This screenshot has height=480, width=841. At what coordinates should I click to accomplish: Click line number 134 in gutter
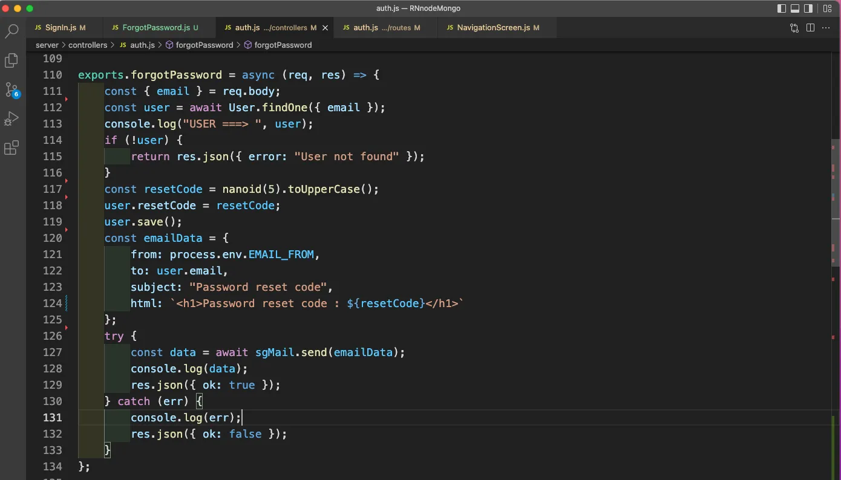[53, 467]
